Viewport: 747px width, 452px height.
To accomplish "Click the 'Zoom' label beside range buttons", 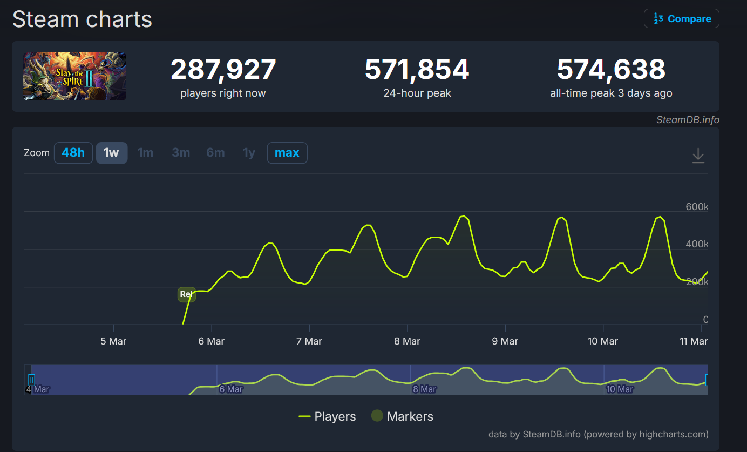I will tap(37, 153).
